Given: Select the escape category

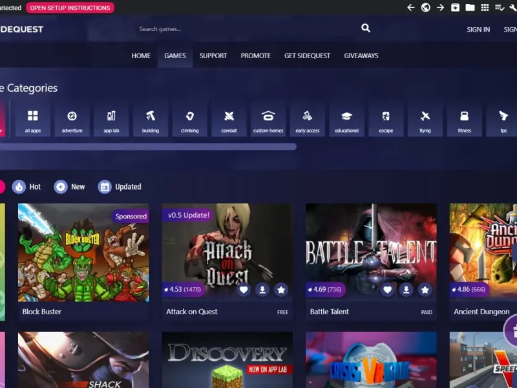Looking at the screenshot, I should [x=386, y=119].
